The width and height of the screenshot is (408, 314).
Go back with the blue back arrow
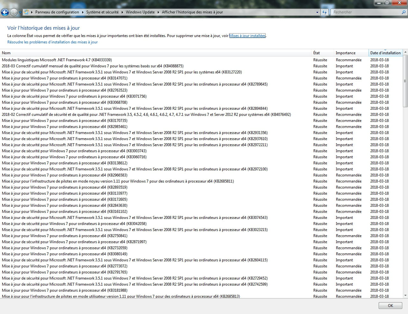tap(5, 12)
